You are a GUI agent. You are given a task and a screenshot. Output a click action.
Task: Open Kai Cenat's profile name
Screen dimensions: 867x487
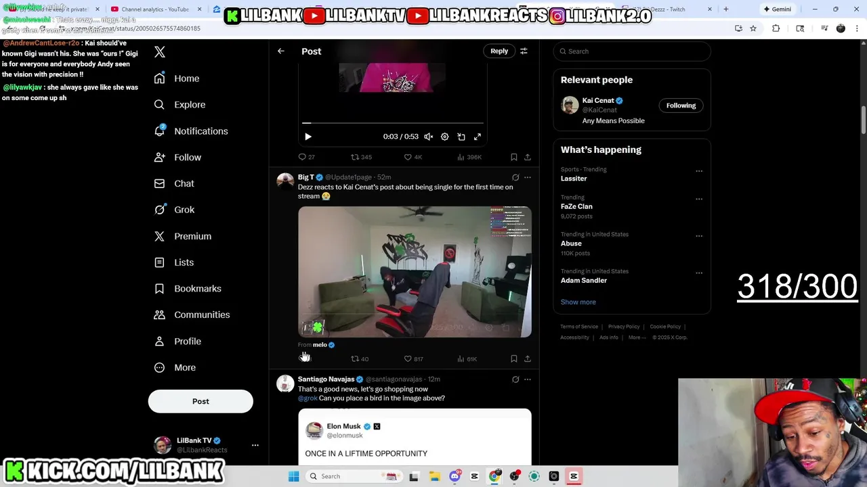click(598, 101)
